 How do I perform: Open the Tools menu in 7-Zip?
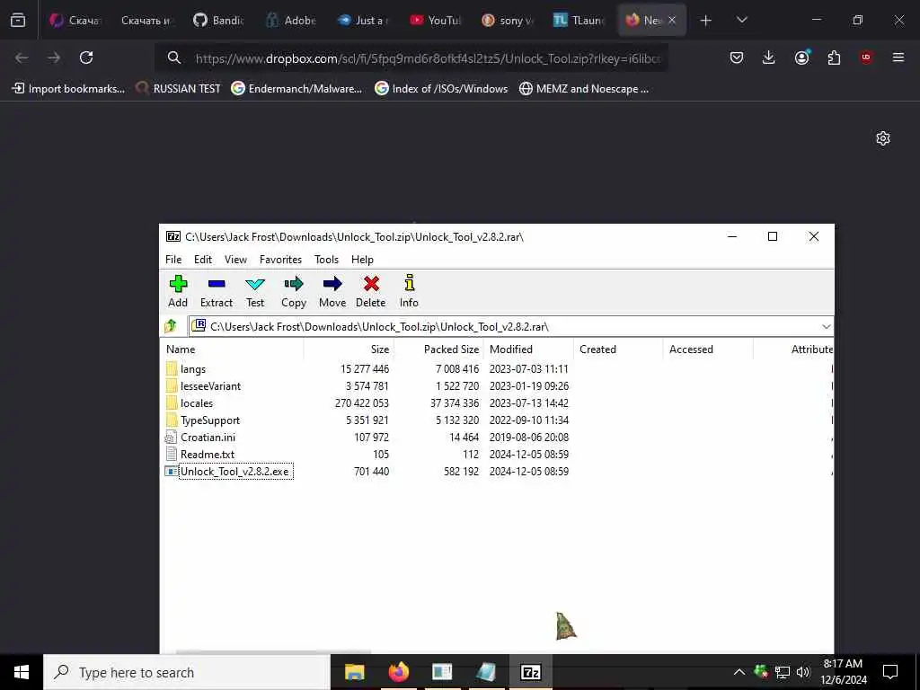(326, 260)
